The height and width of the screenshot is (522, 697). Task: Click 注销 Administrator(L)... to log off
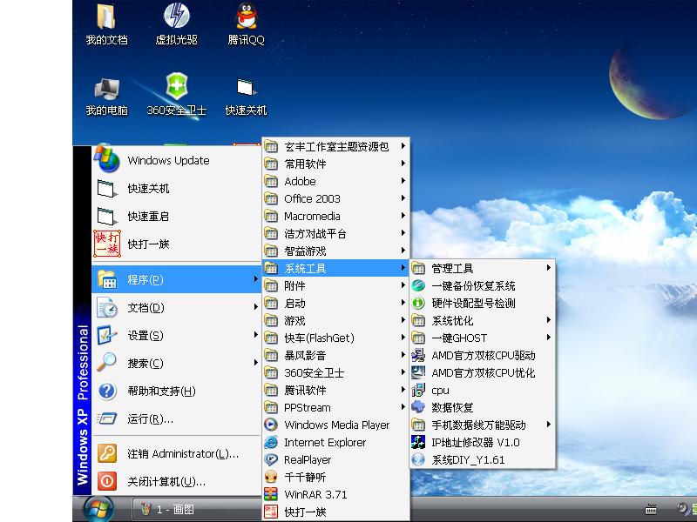click(182, 453)
